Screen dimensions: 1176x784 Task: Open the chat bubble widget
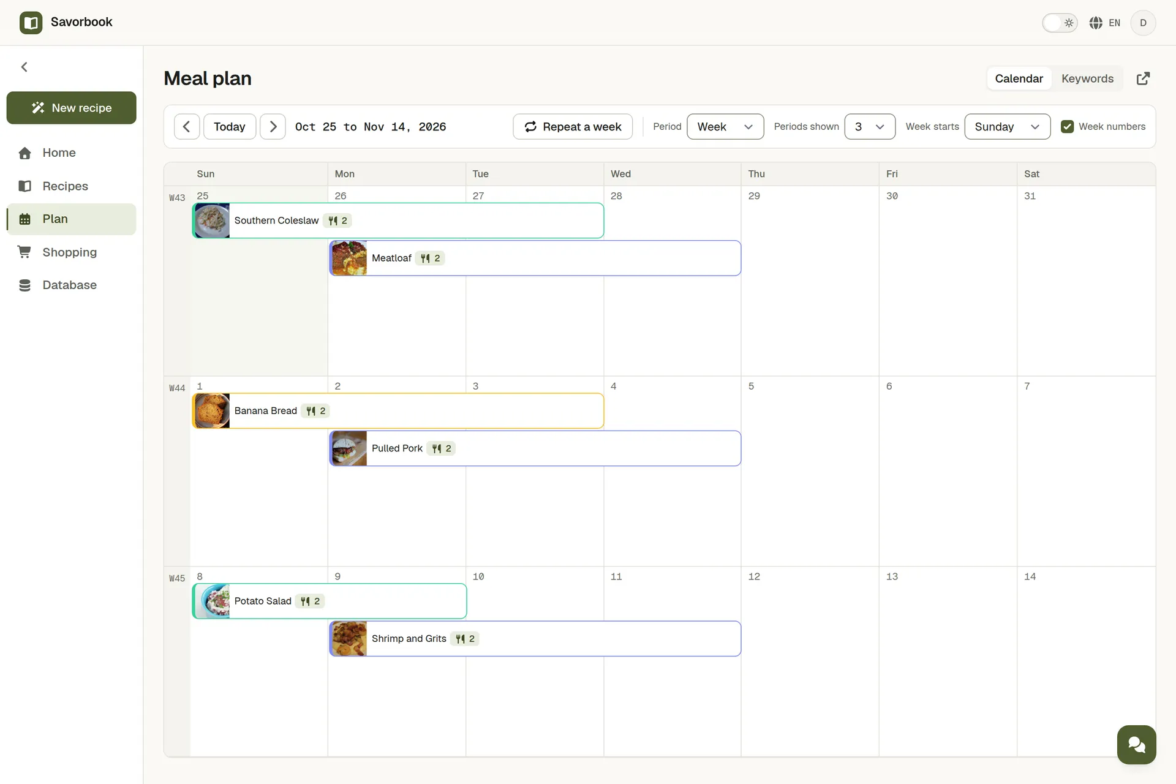(x=1136, y=745)
